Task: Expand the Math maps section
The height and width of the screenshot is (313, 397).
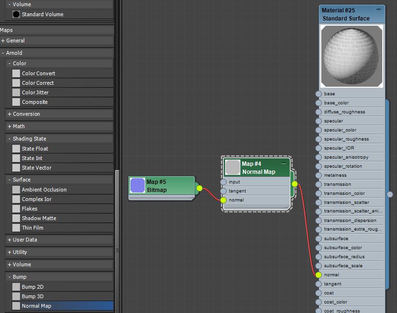Action: pos(15,126)
